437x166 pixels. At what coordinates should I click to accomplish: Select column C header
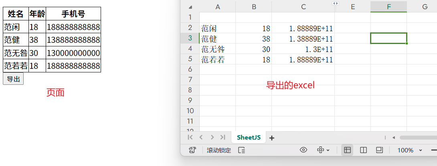click(303, 7)
